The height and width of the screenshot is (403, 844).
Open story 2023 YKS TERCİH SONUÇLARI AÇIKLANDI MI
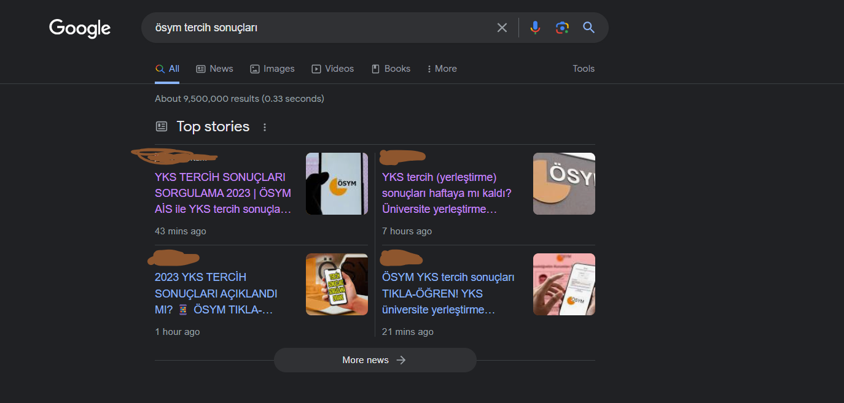click(216, 294)
